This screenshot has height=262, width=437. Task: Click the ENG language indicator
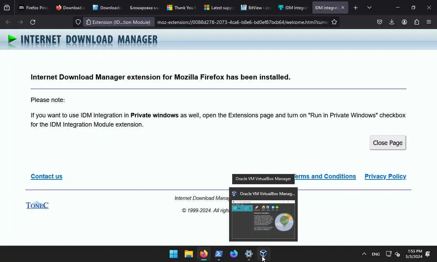[376, 254]
